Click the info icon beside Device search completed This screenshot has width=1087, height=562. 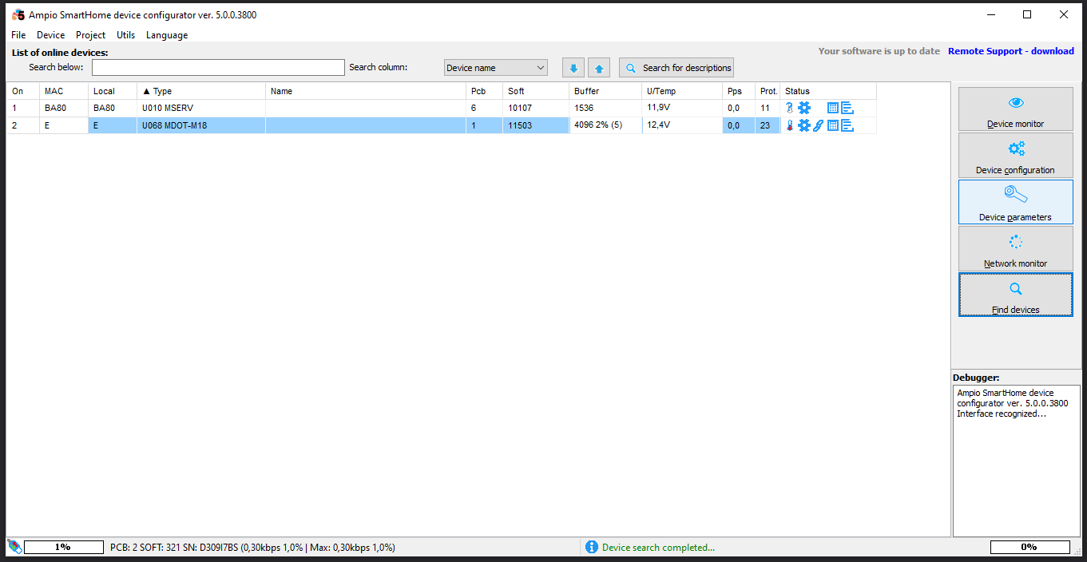592,547
